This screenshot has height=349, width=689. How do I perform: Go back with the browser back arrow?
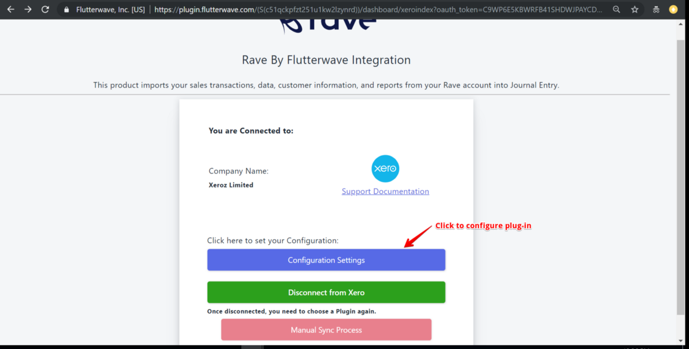pos(11,10)
